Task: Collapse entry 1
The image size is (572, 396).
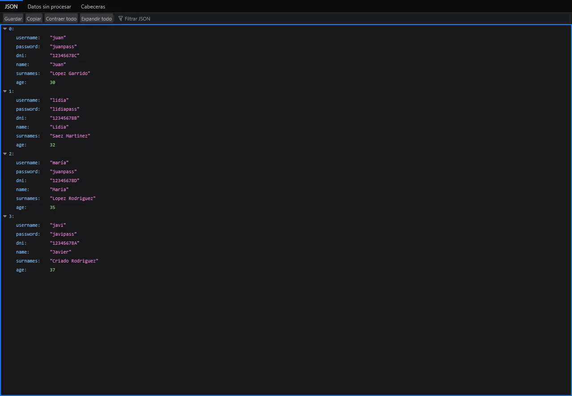Action: pos(4,91)
